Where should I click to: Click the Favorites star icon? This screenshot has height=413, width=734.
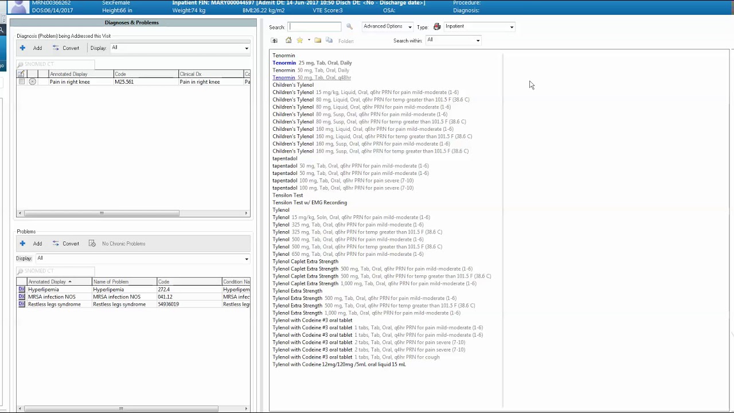299,41
